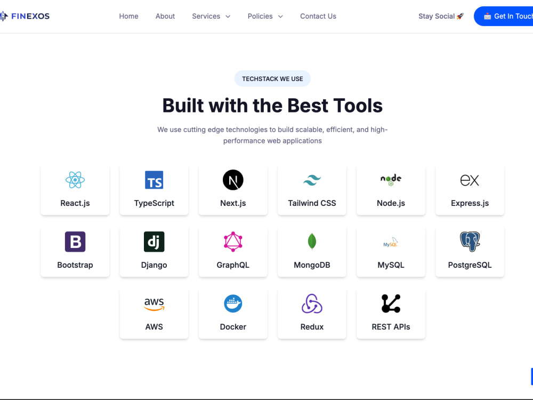Click the GraphQL label text
Screen dimensions: 533x400
pyautogui.click(x=233, y=265)
